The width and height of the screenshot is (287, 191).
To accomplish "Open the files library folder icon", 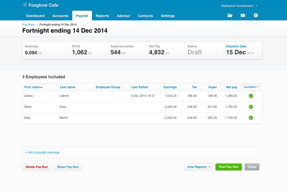I will tap(230, 15).
